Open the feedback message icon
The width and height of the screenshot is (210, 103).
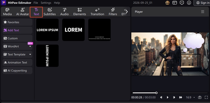pos(182,3)
